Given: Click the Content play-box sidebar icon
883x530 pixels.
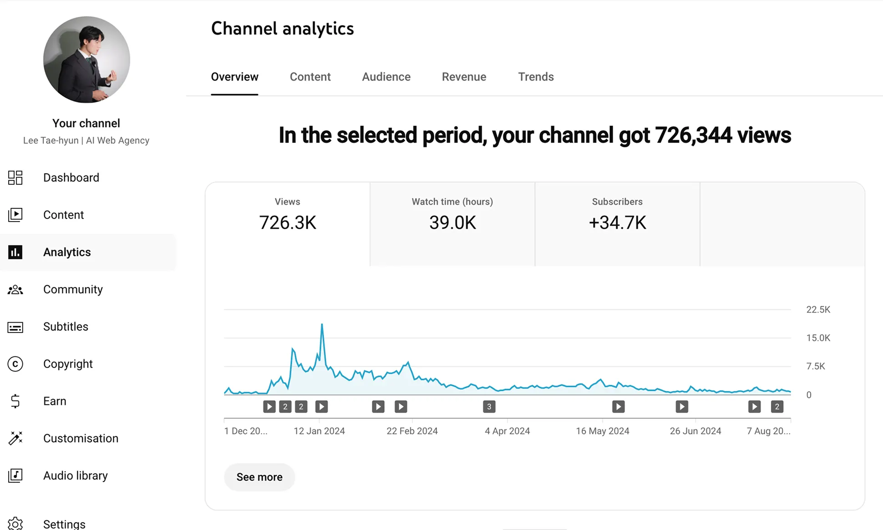Looking at the screenshot, I should tap(15, 215).
